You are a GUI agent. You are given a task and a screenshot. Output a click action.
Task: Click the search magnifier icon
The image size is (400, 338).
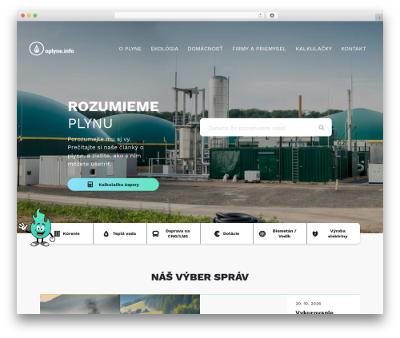pyautogui.click(x=322, y=128)
